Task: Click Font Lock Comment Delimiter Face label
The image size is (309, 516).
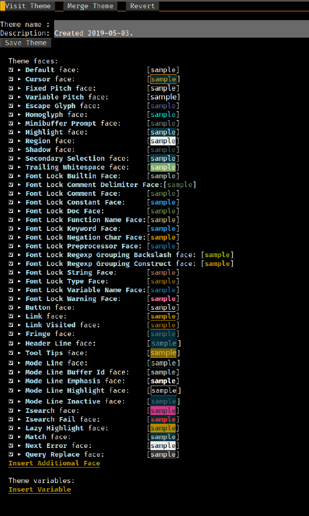Action: (x=94, y=185)
